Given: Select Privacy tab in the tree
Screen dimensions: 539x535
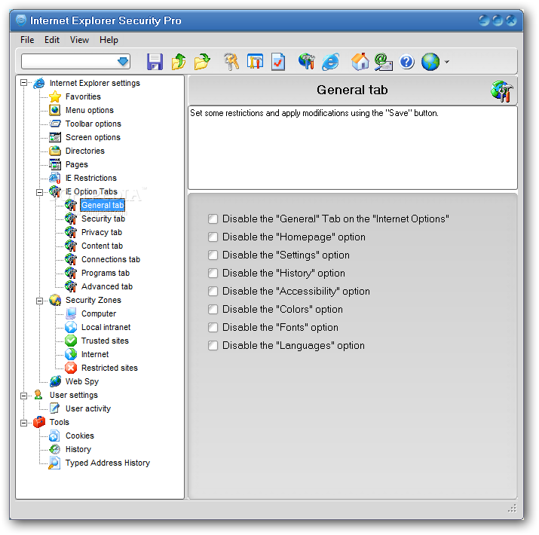Looking at the screenshot, I should 102,233.
